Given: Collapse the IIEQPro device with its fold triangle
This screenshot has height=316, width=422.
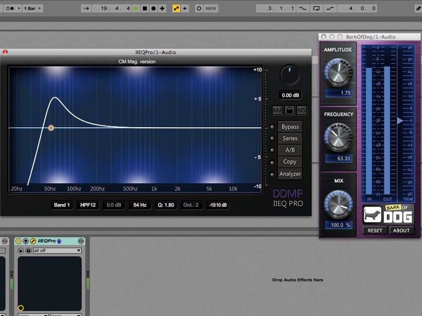Looking at the screenshot, I should [25, 240].
